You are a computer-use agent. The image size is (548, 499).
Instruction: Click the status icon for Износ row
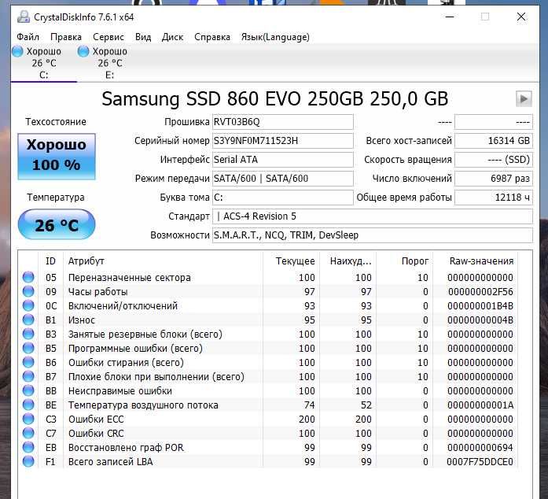pyautogui.click(x=28, y=320)
